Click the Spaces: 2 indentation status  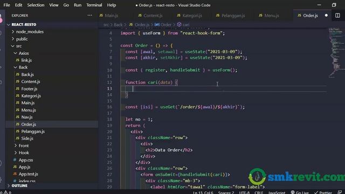click(x=226, y=192)
